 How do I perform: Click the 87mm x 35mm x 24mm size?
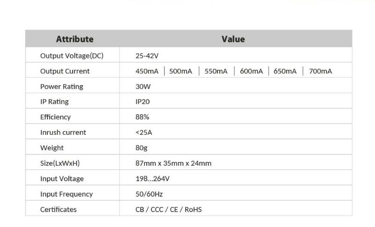(x=173, y=163)
